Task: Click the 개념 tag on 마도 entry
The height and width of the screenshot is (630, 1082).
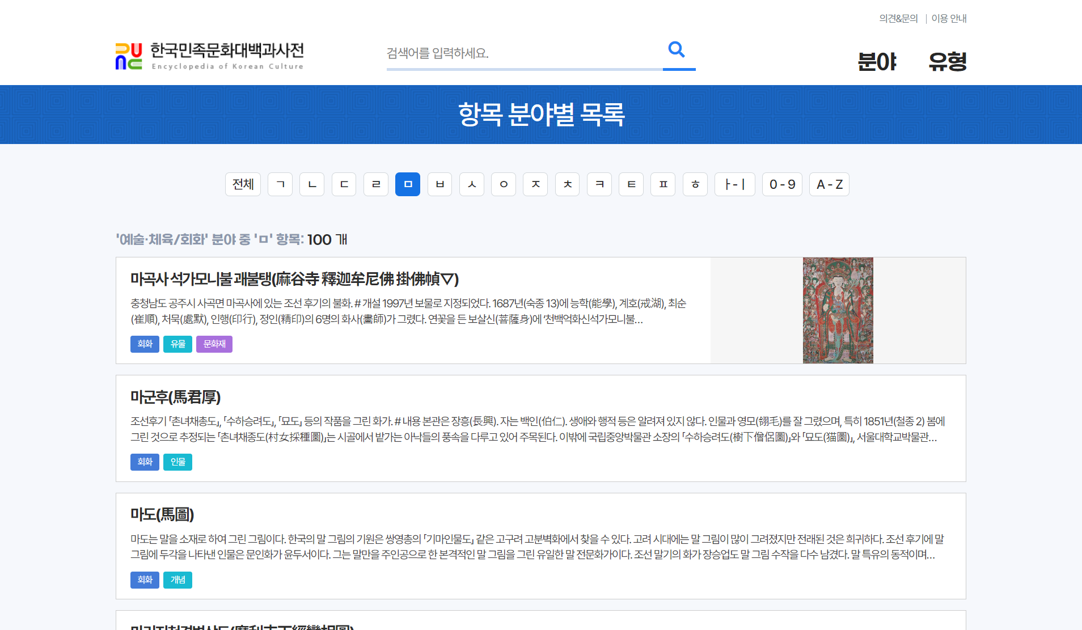Action: point(177,580)
